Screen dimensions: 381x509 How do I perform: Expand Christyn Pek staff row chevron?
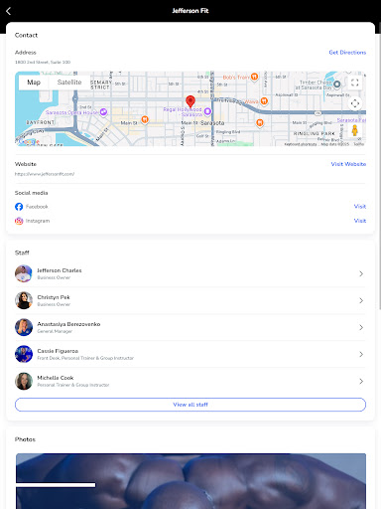pos(361,300)
